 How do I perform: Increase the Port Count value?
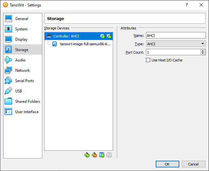click(x=203, y=51)
